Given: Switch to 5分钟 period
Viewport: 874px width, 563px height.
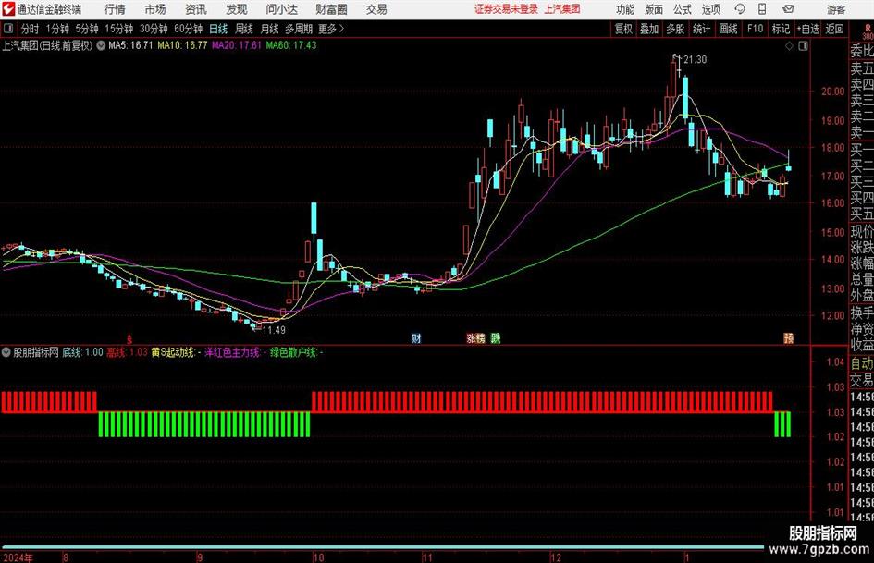Looking at the screenshot, I should click(x=86, y=29).
